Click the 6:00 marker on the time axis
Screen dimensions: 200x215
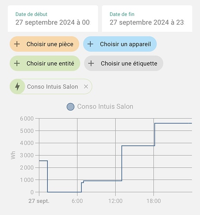tap(77, 201)
